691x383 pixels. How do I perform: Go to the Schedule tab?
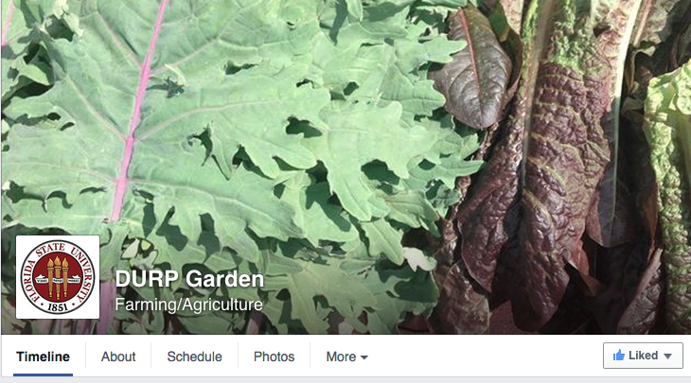click(194, 357)
